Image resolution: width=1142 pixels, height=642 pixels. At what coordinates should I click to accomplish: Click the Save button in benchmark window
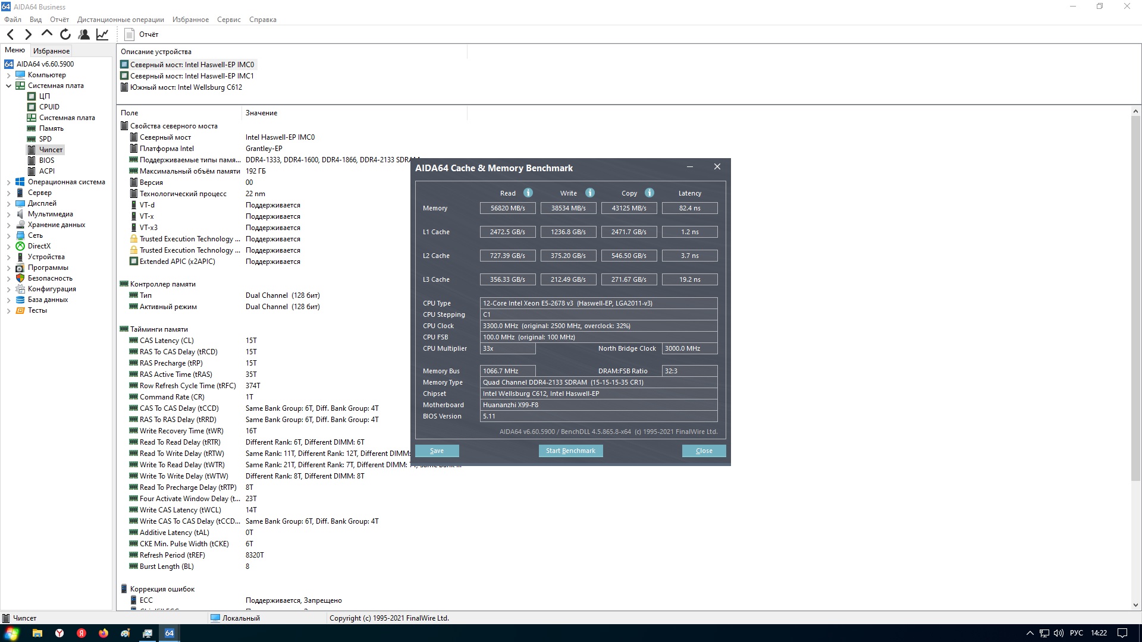(437, 451)
